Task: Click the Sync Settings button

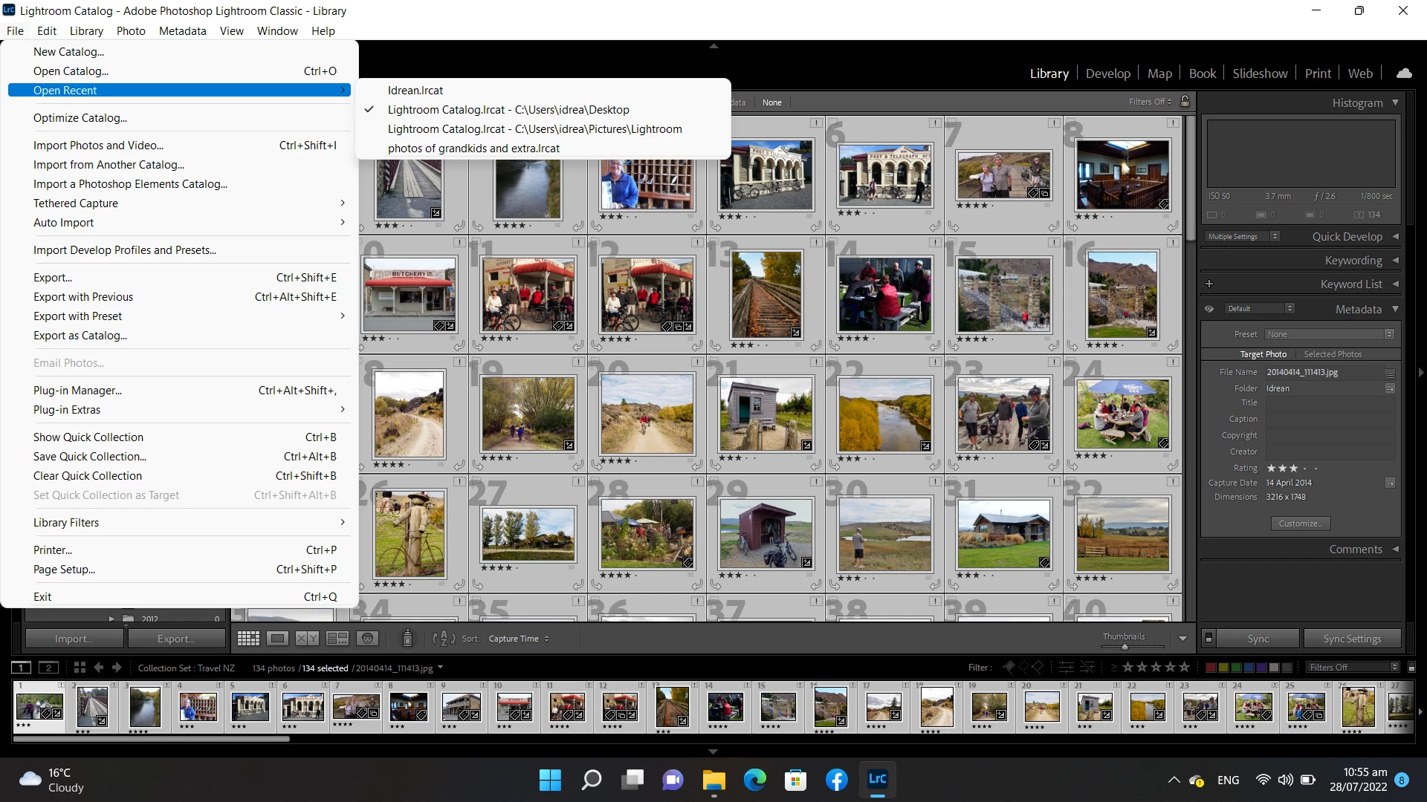Action: [x=1352, y=639]
